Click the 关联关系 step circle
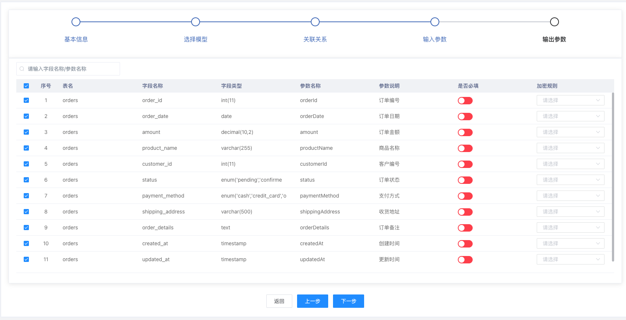Viewport: 626px width, 320px height. click(315, 22)
